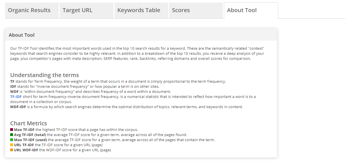This screenshot has width=348, height=162.
Task: Click the About Tool panel header
Action: coord(22,35)
